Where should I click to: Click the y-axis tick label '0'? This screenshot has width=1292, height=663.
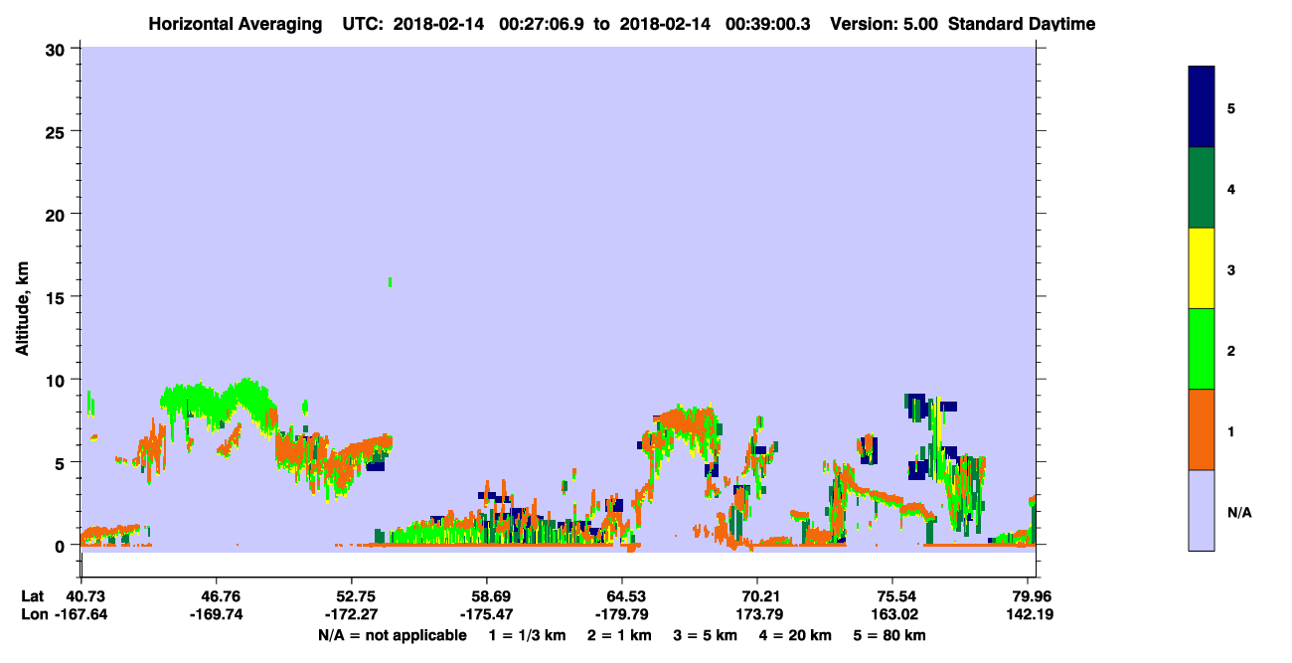62,546
